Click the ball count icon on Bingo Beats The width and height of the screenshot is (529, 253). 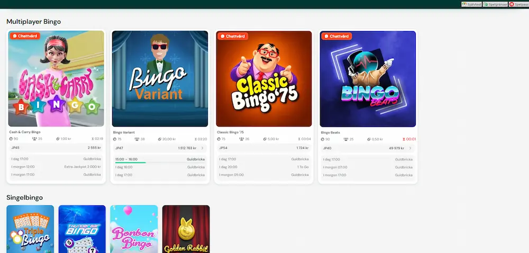pos(323,139)
